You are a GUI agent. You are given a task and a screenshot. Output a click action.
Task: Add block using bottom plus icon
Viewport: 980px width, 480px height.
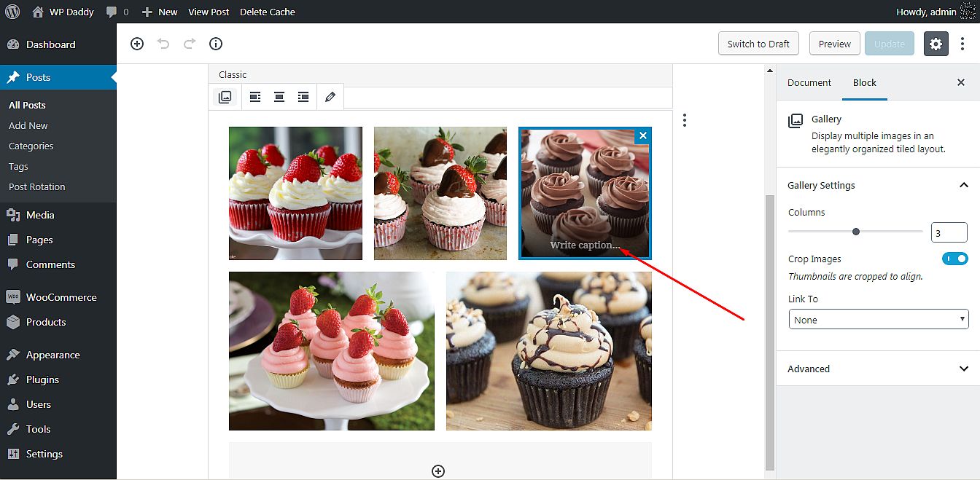point(438,471)
